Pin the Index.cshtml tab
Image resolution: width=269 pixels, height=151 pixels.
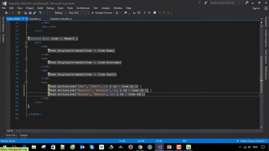click(x=23, y=18)
